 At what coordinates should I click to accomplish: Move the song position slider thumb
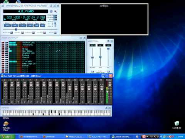(16, 29)
